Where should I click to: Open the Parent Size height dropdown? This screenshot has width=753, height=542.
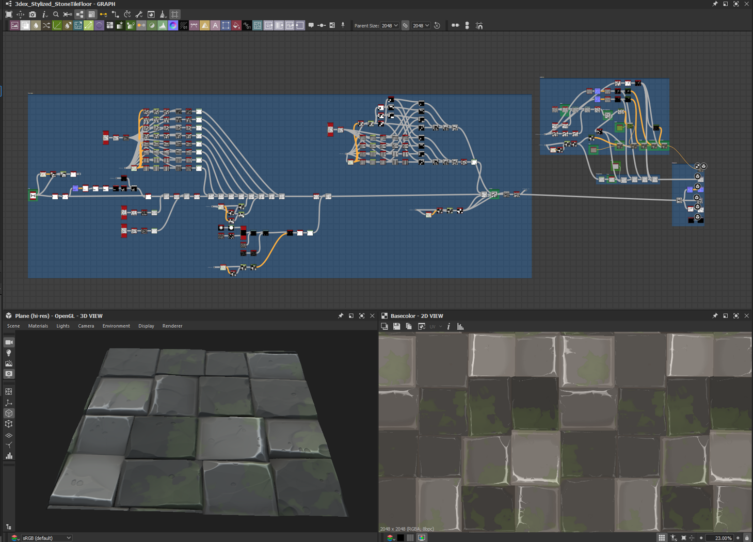tap(421, 25)
